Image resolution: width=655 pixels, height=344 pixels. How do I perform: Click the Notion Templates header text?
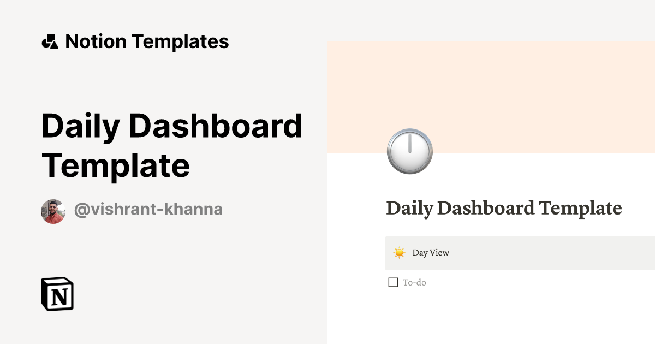tap(147, 41)
